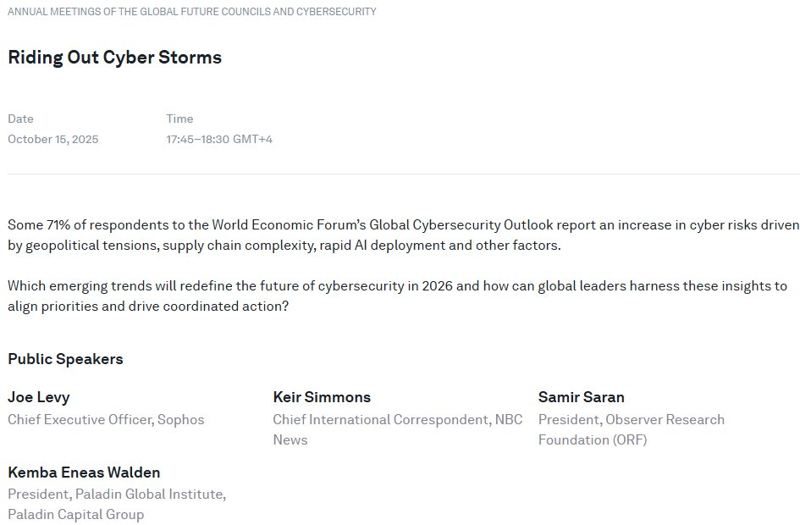Click the Public Speakers heading
The width and height of the screenshot is (800, 525).
65,359
